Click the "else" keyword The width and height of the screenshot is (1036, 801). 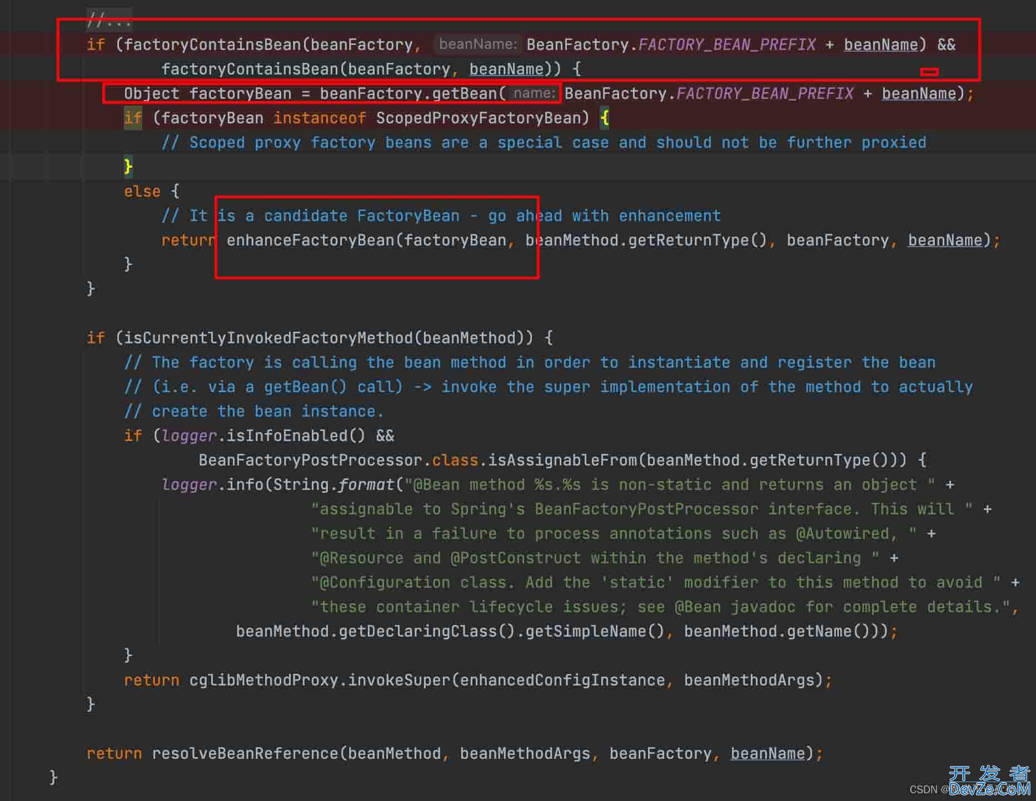142,191
